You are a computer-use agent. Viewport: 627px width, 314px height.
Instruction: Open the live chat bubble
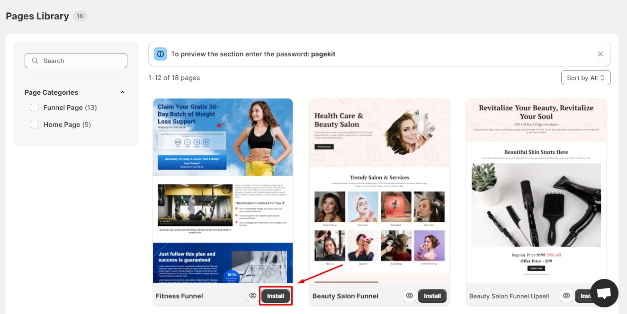pyautogui.click(x=604, y=293)
